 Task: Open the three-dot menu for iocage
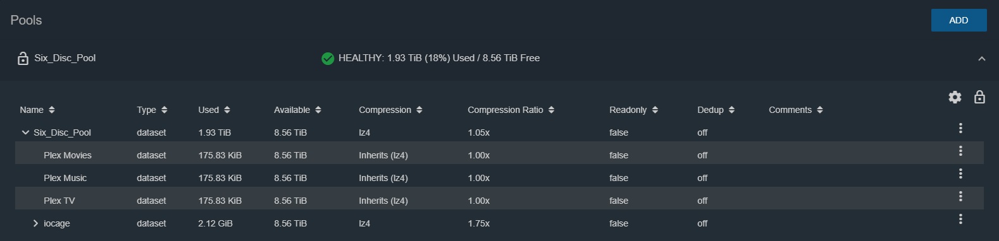pyautogui.click(x=960, y=219)
